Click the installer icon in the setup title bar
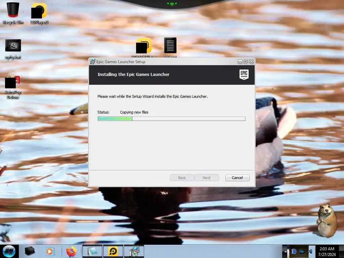 pyautogui.click(x=92, y=62)
